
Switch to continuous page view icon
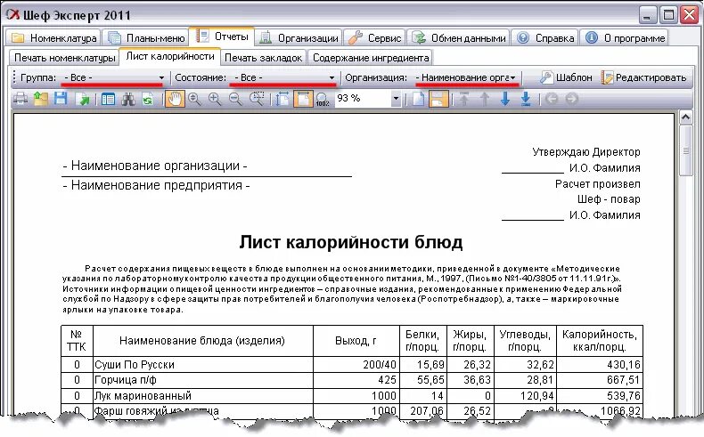(438, 99)
